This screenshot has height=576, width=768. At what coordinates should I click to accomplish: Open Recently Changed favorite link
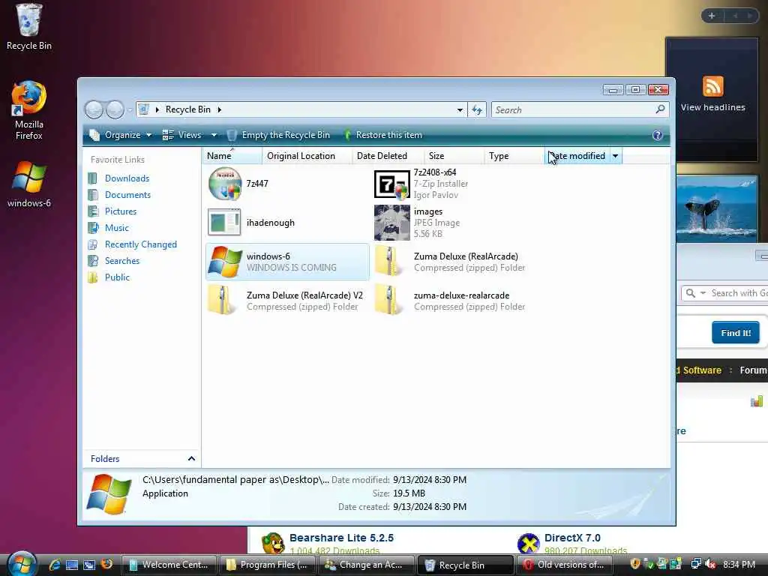(x=140, y=244)
